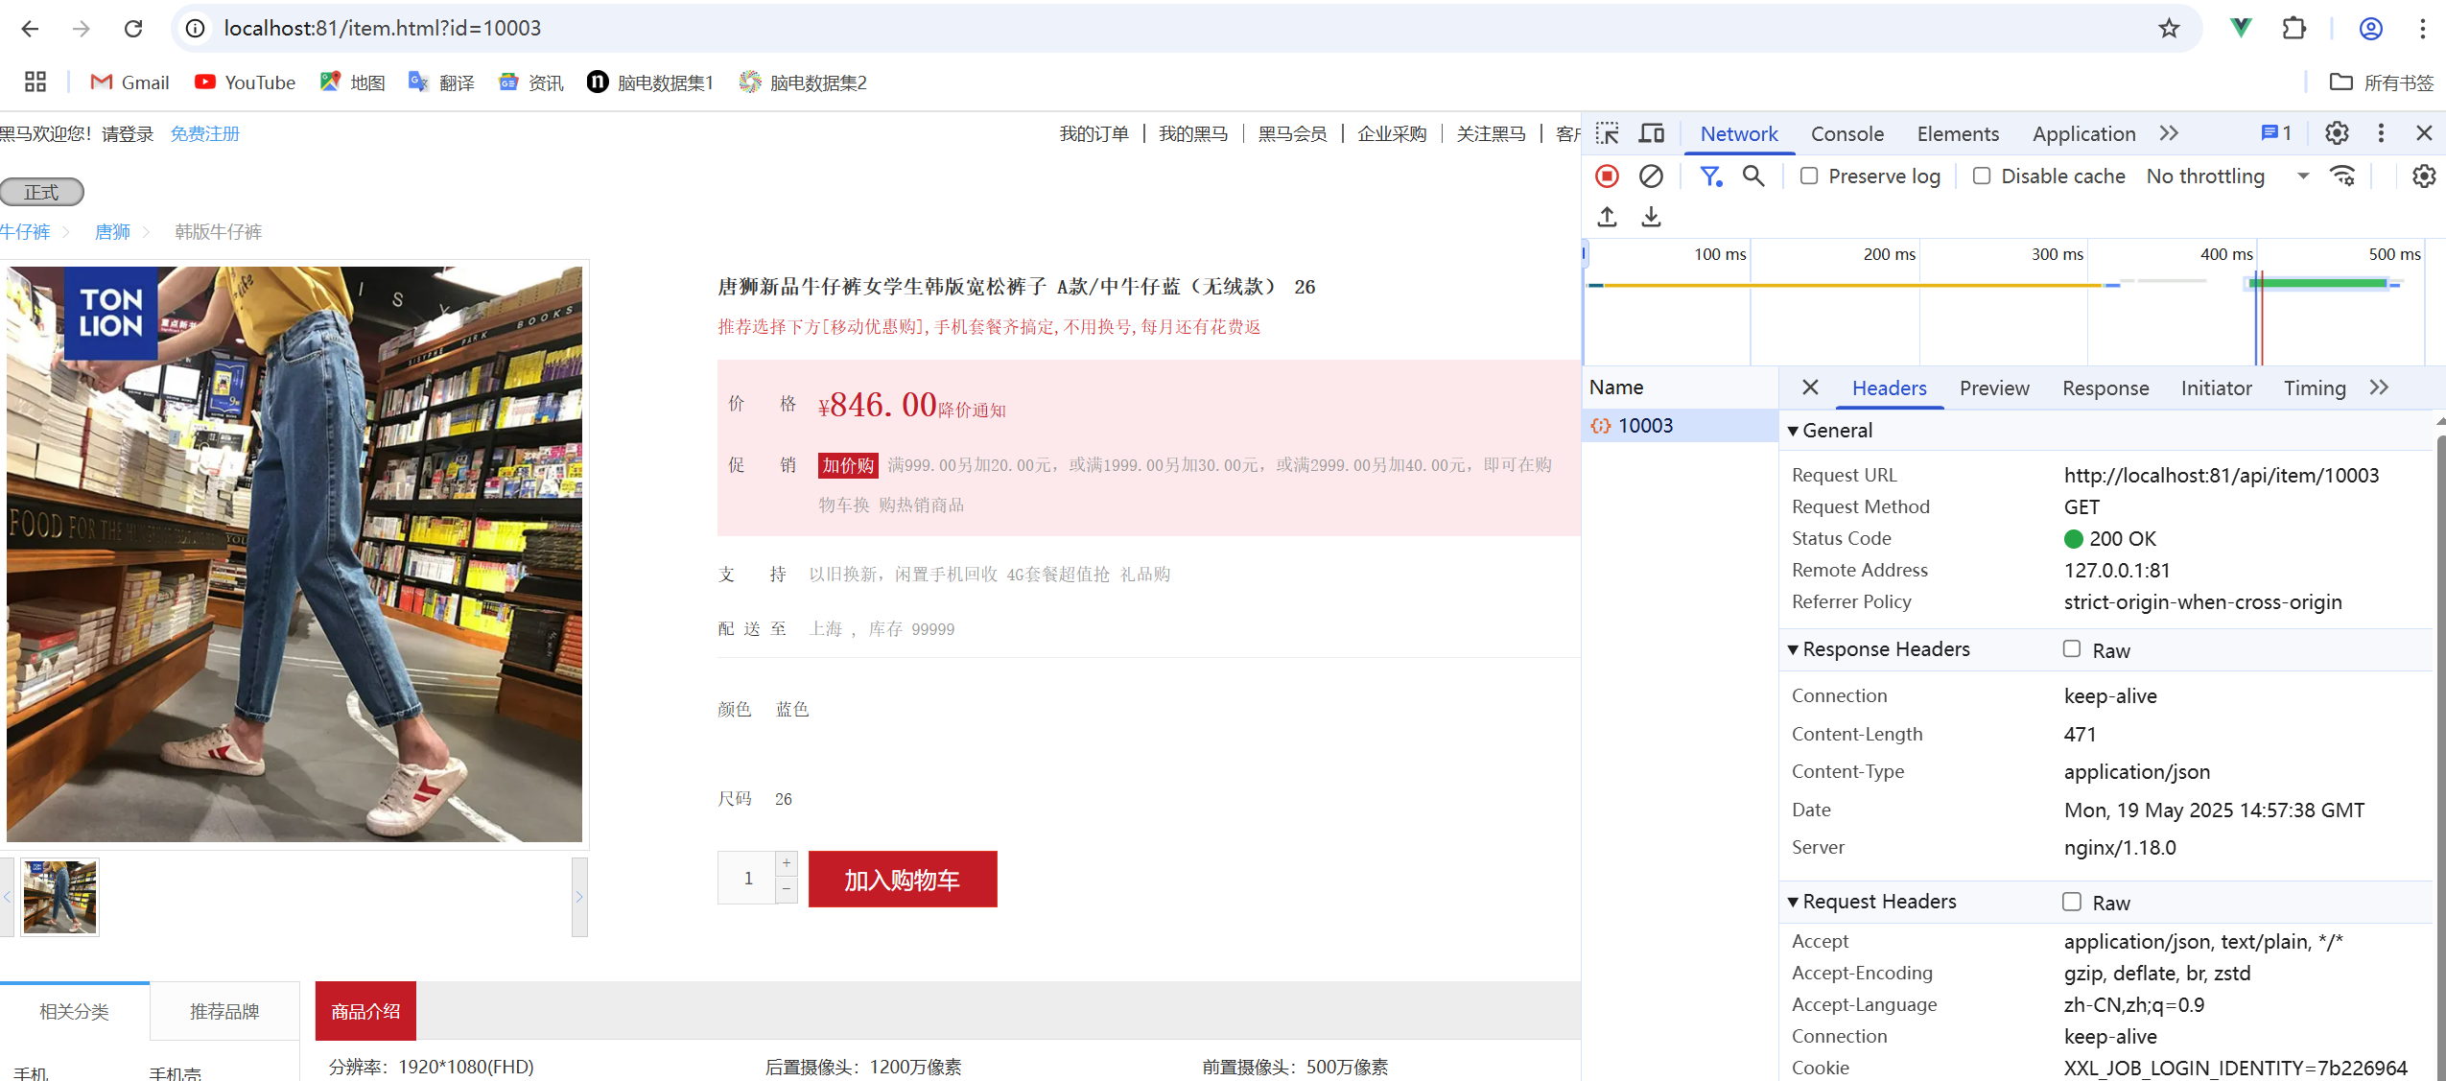Open network search magnifier

(x=1753, y=176)
